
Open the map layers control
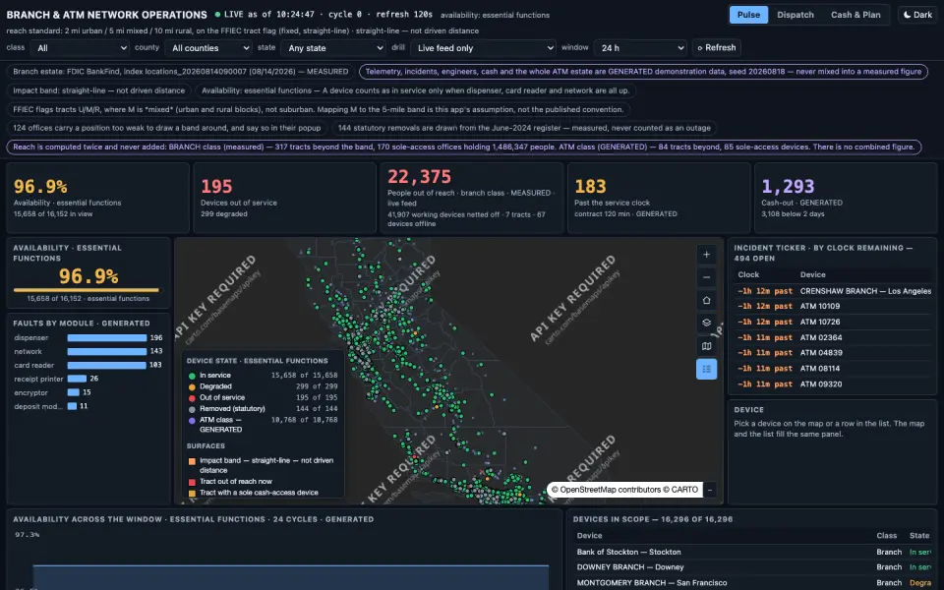[706, 323]
